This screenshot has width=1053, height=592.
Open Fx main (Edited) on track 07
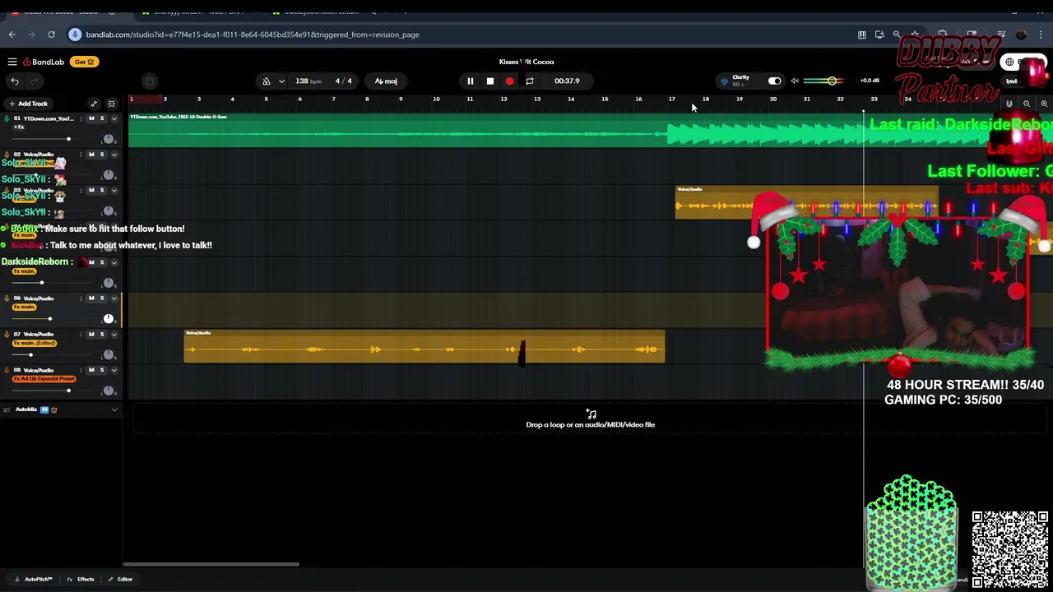click(x=35, y=343)
